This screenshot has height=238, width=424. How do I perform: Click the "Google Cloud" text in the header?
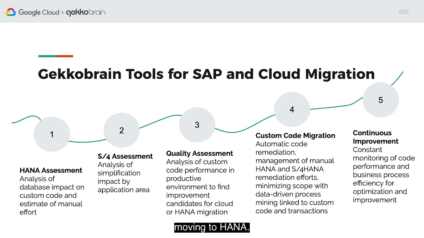pos(39,13)
